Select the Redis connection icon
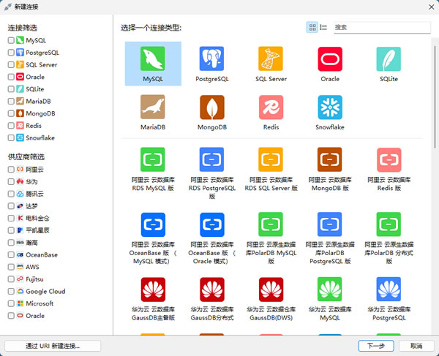439x356 pixels. pyautogui.click(x=271, y=107)
